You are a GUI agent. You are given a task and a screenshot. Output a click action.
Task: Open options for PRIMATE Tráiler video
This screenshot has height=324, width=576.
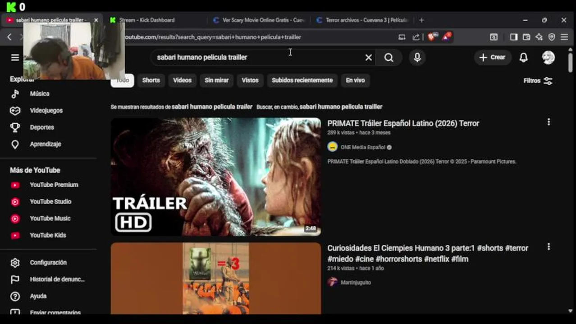click(x=549, y=122)
